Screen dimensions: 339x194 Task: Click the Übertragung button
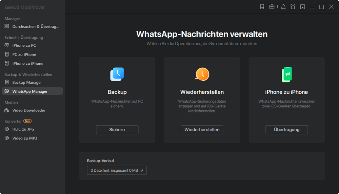[x=287, y=130]
